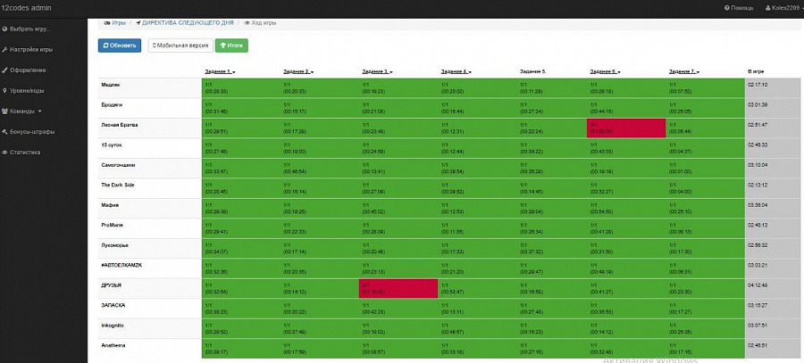Image resolution: width=804 pixels, height=363 pixels.
Task: Open the Задание 2 column dropdown
Action: click(298, 72)
